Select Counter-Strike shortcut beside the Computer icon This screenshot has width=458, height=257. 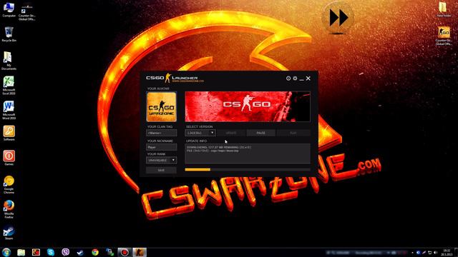[27, 13]
